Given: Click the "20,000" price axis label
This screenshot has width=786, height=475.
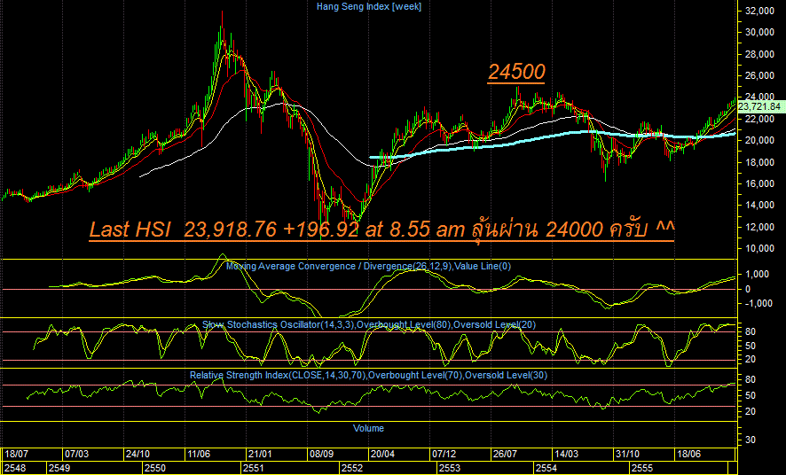Looking at the screenshot, I should [760, 141].
